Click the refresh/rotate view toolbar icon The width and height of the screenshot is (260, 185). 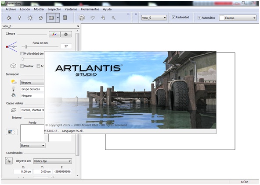pyautogui.click(x=82, y=17)
